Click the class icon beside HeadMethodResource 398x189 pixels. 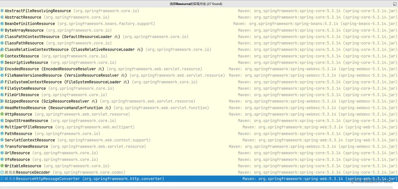click(2, 108)
